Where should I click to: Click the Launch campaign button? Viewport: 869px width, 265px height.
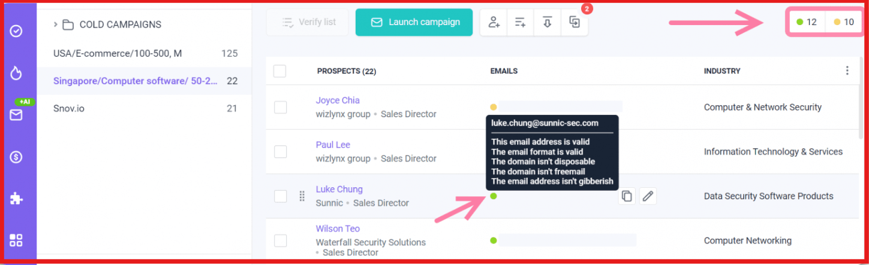click(414, 22)
